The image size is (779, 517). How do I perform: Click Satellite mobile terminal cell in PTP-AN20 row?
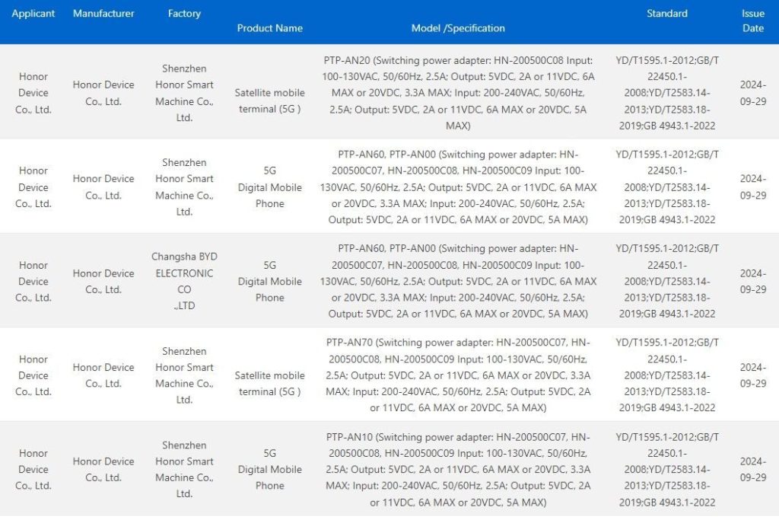point(270,101)
